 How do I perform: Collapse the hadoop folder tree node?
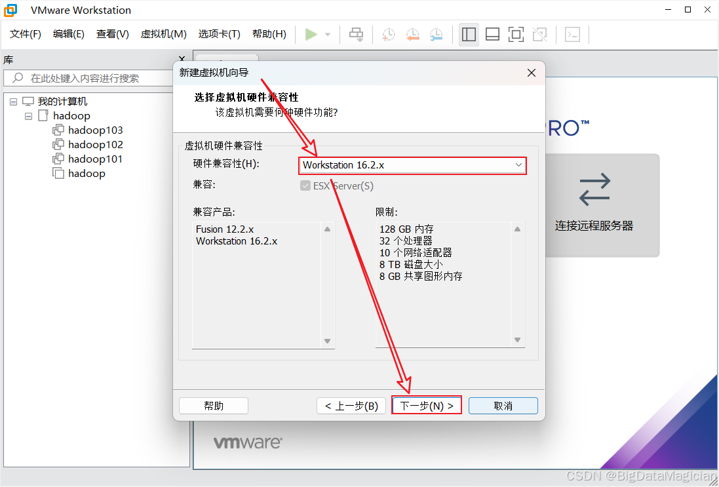coord(28,116)
